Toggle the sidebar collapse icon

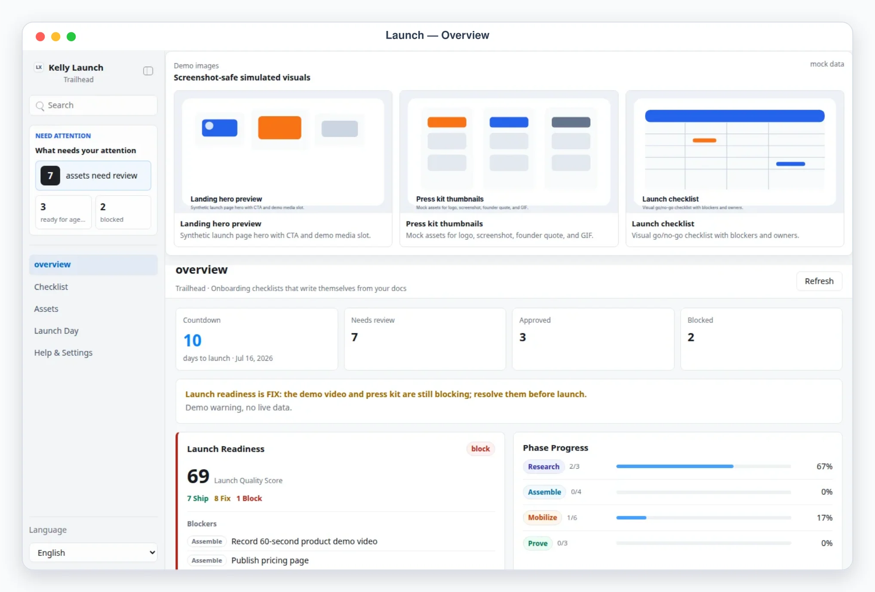pos(148,71)
